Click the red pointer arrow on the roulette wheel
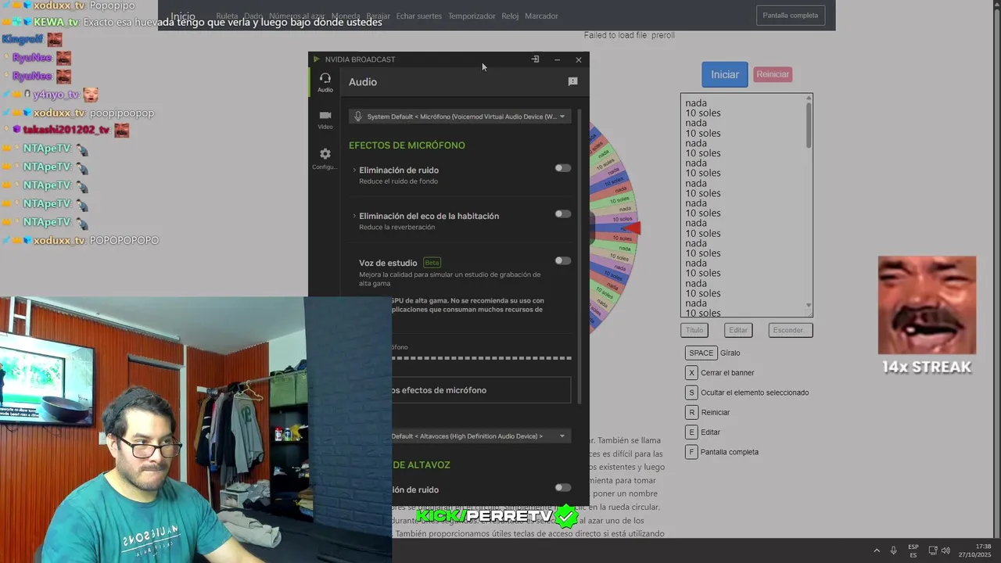1001x563 pixels. click(x=633, y=228)
